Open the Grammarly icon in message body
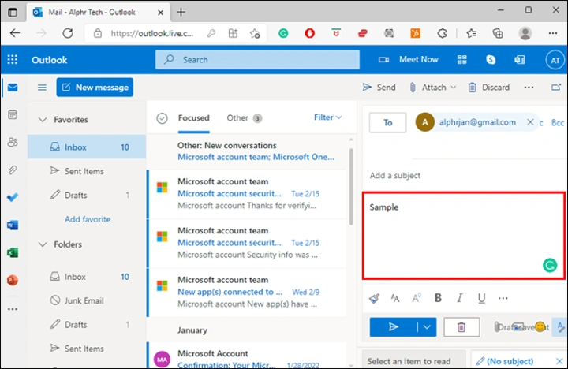The image size is (568, 369). click(550, 266)
